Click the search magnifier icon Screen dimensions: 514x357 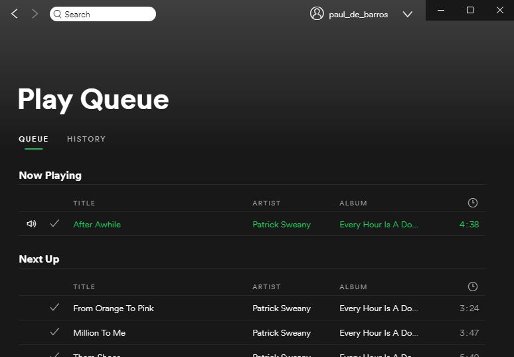[58, 14]
